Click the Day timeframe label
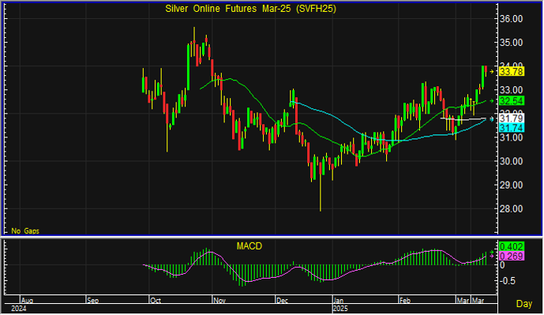Screen dimensions: 544x315 [524, 304]
